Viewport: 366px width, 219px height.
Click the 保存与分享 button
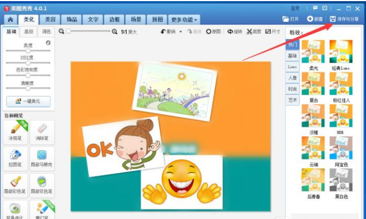click(344, 19)
